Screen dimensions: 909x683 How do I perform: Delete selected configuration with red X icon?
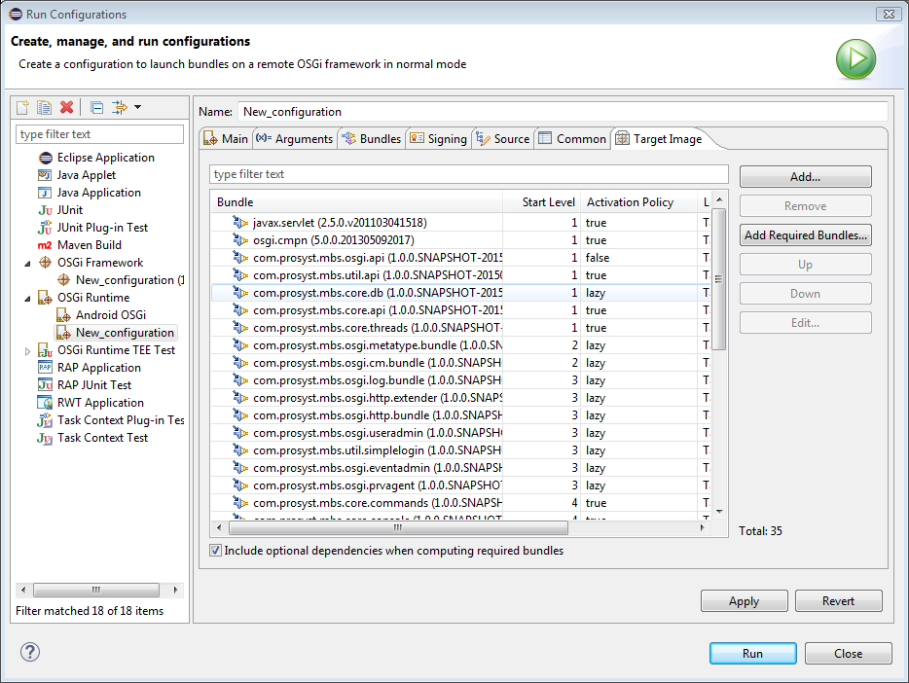[67, 107]
